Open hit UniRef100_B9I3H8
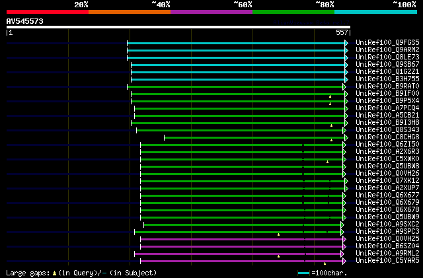 (387, 123)
